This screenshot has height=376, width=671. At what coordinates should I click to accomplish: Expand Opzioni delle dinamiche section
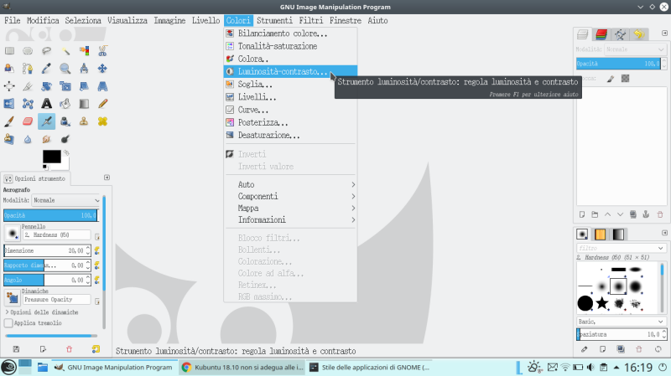[42, 312]
